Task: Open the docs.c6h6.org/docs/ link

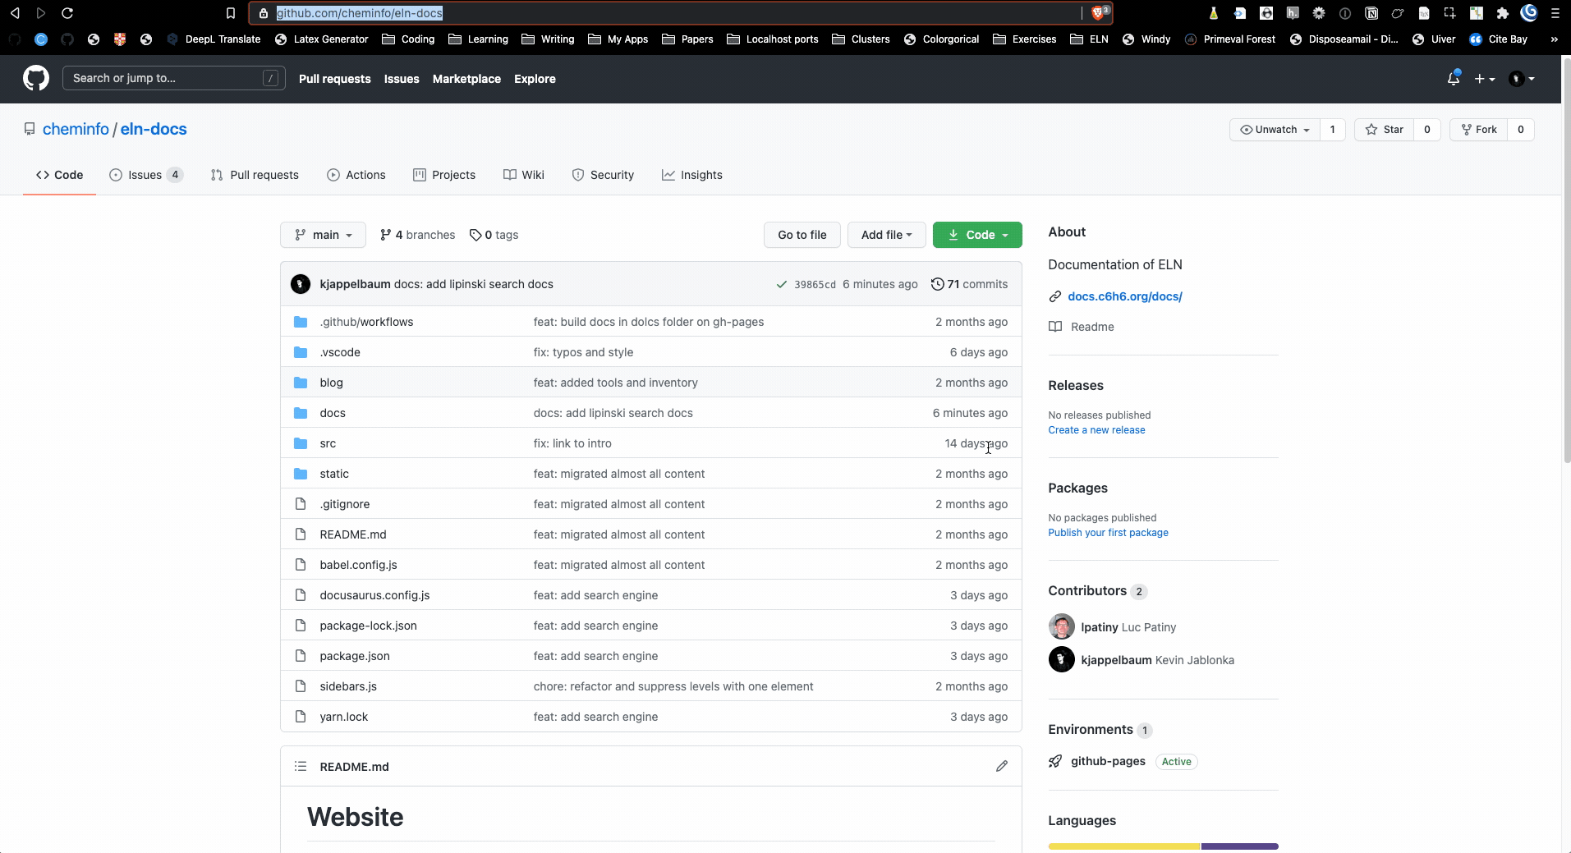Action: coord(1125,296)
